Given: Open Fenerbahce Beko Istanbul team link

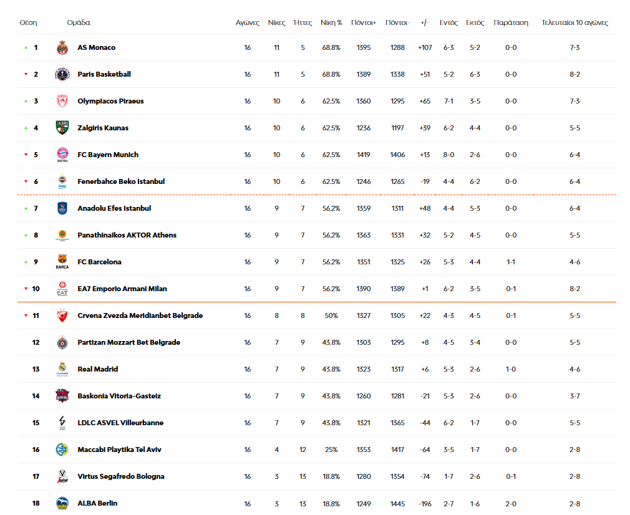Looking at the screenshot, I should (x=121, y=181).
